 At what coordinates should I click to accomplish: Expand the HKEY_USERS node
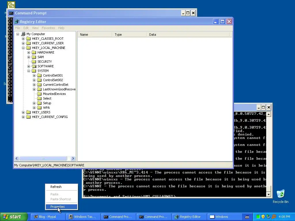pos(23,113)
